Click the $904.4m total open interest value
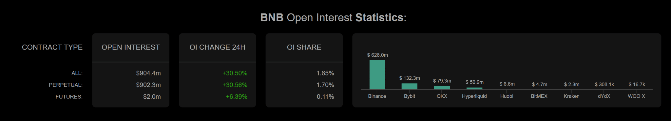Viewport: 671px width, 121px height. tap(148, 73)
